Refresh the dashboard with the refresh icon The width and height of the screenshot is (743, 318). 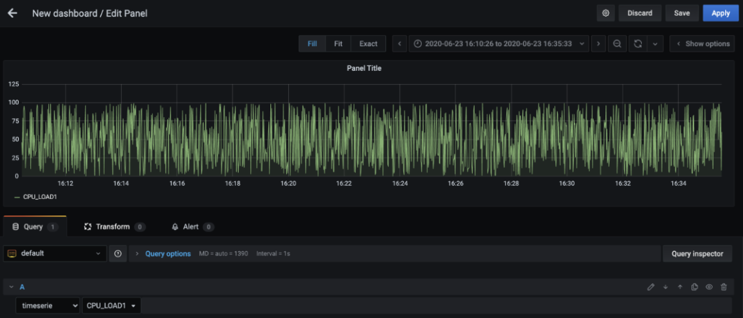pos(638,43)
